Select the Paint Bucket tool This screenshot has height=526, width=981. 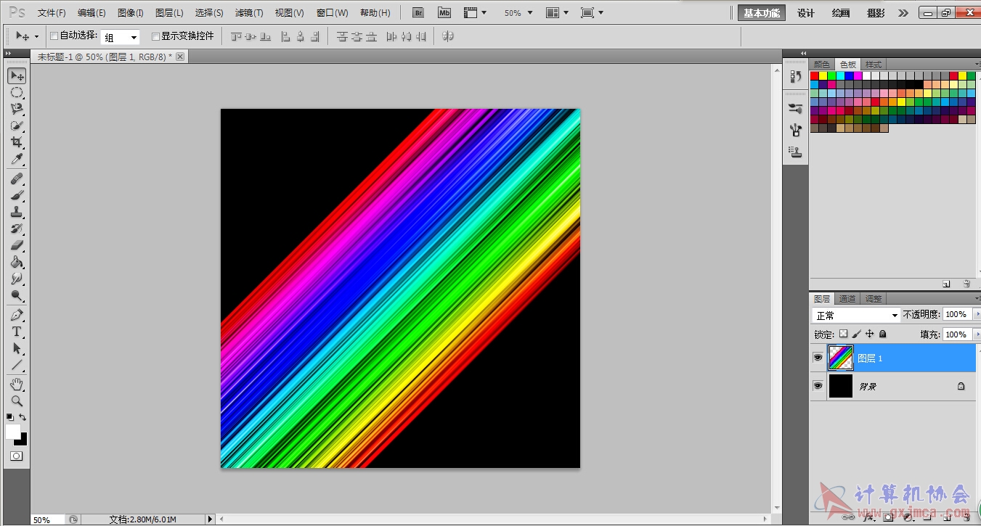17,262
